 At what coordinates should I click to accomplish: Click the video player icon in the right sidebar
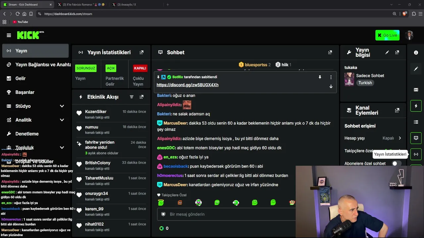[416, 90]
